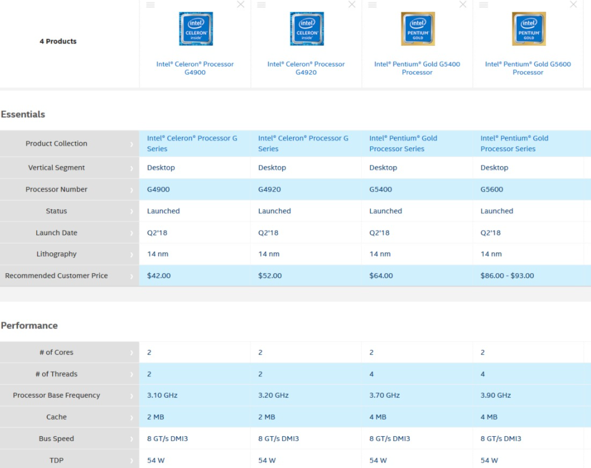Open G5600's Pentium Gold Processor Series link

(x=515, y=143)
